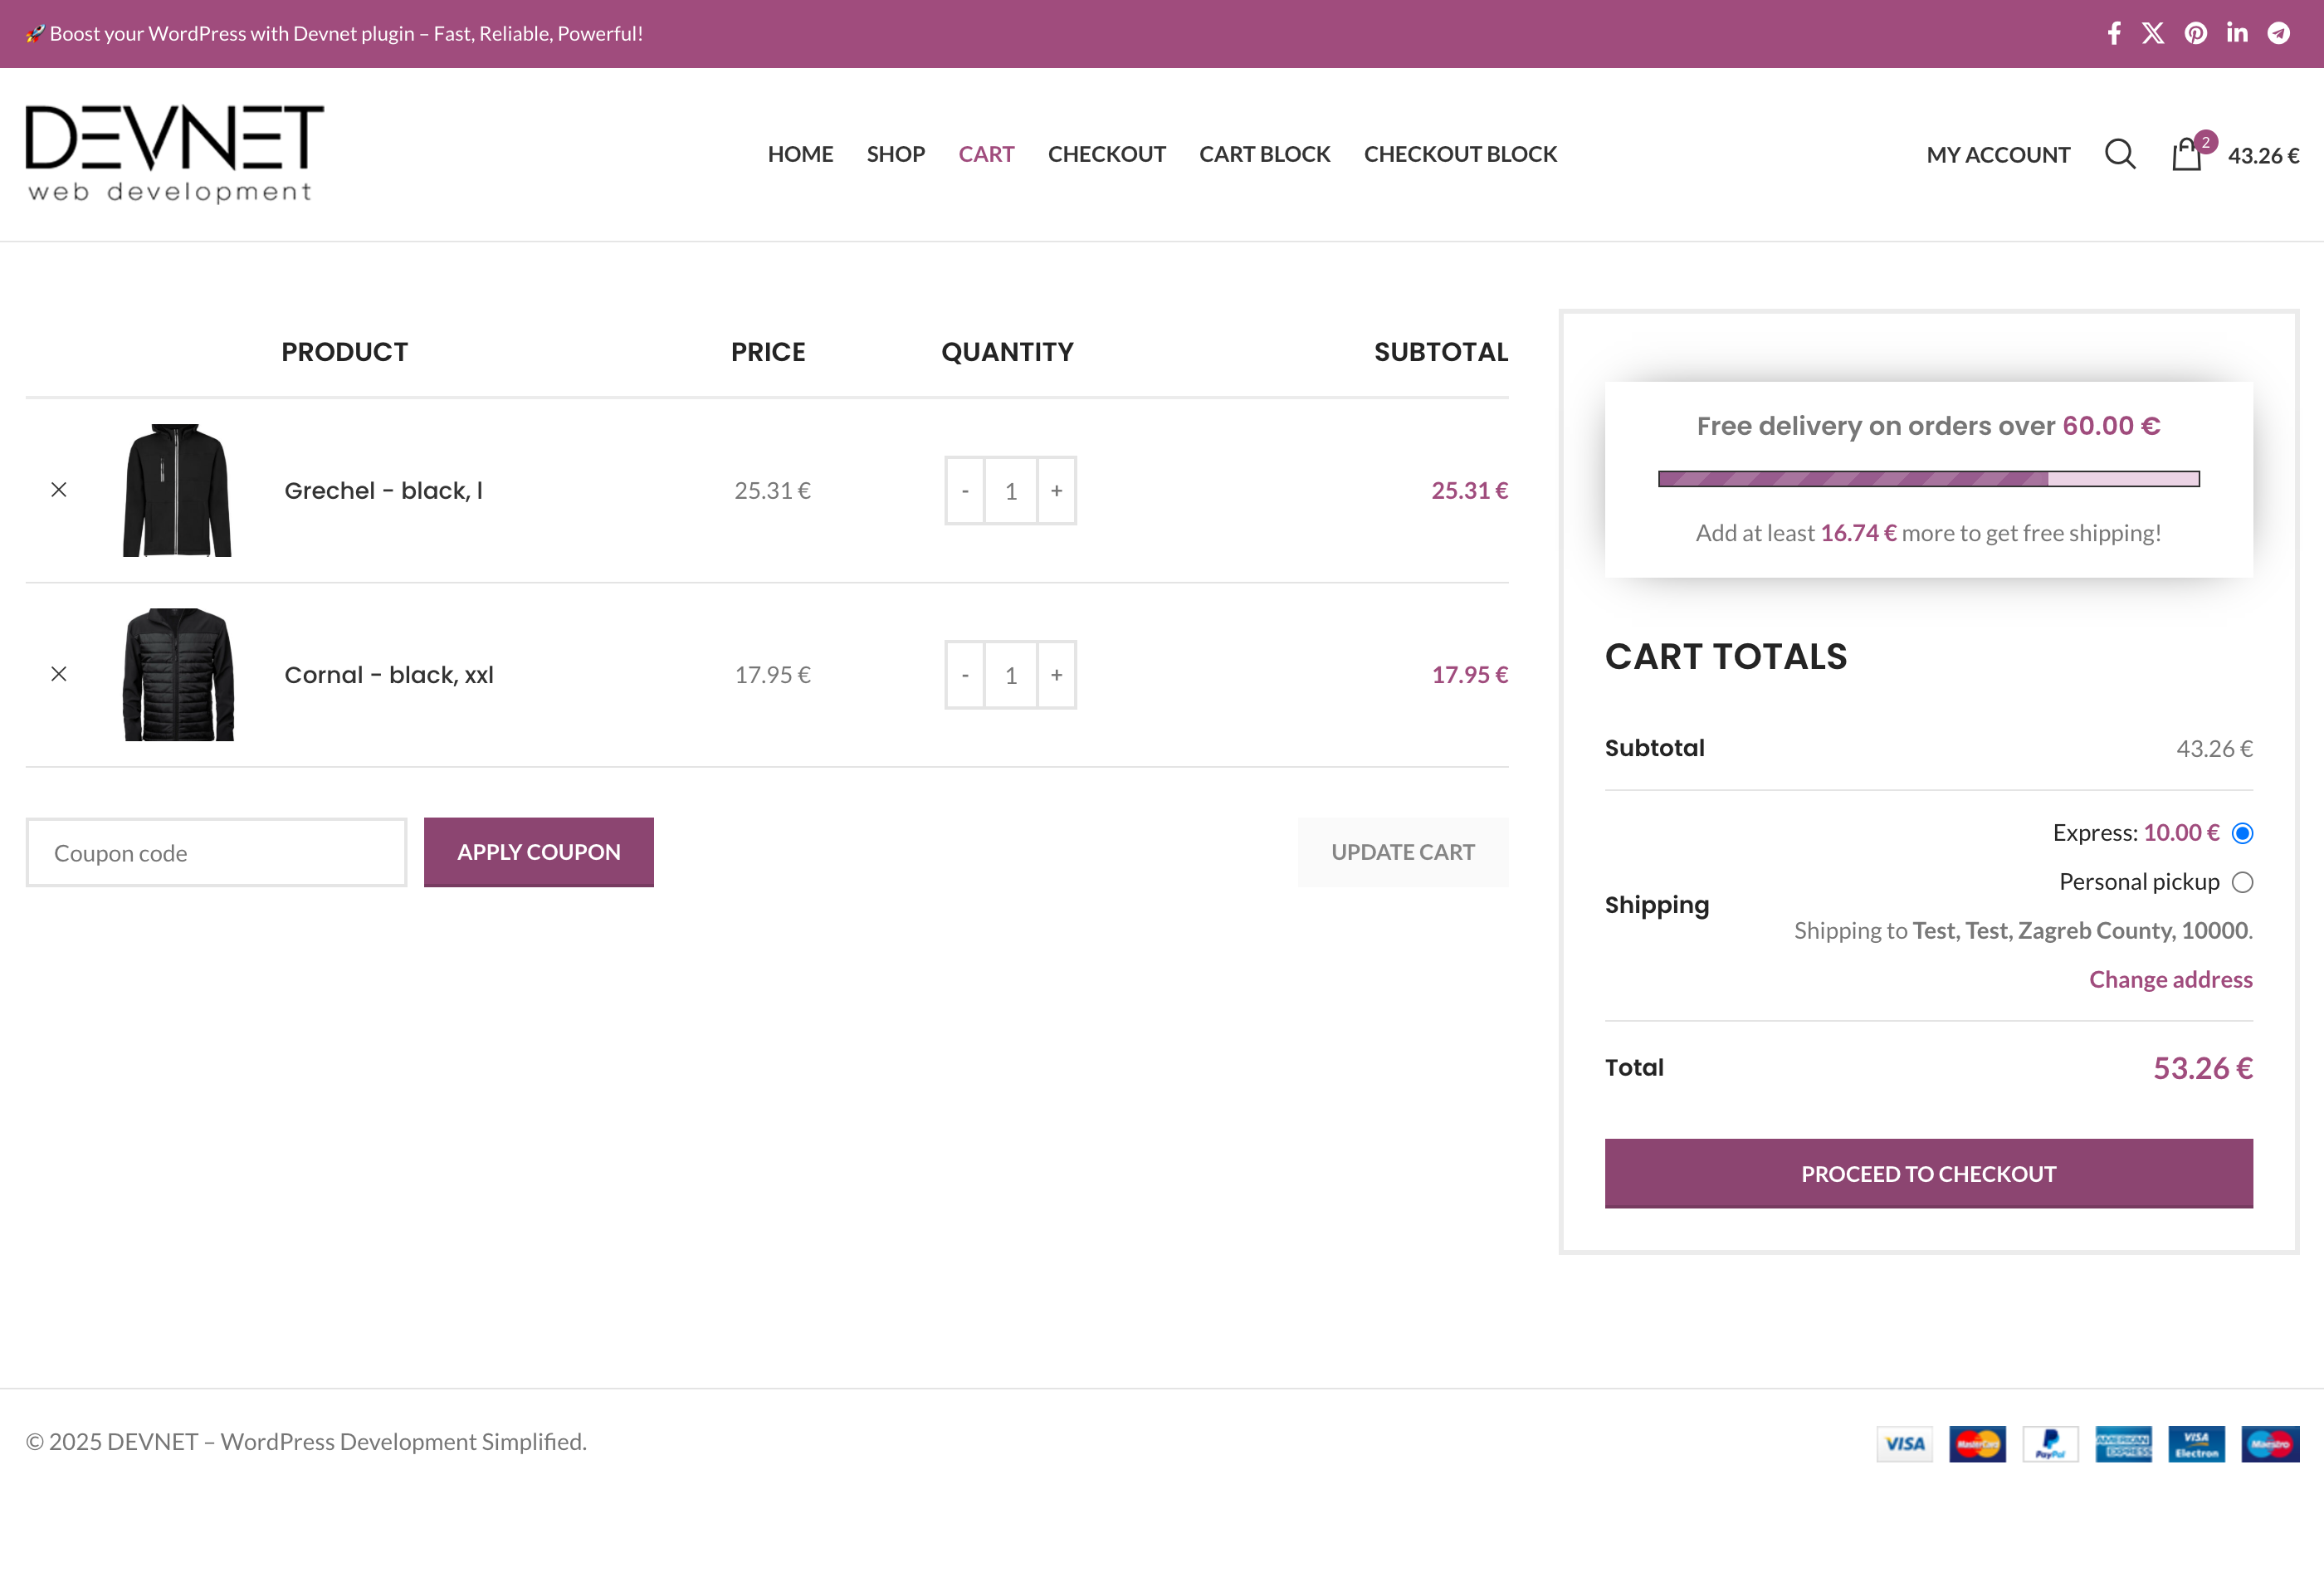Increase Grechel quantity with plus
Image resolution: width=2324 pixels, height=1577 pixels.
[1056, 491]
